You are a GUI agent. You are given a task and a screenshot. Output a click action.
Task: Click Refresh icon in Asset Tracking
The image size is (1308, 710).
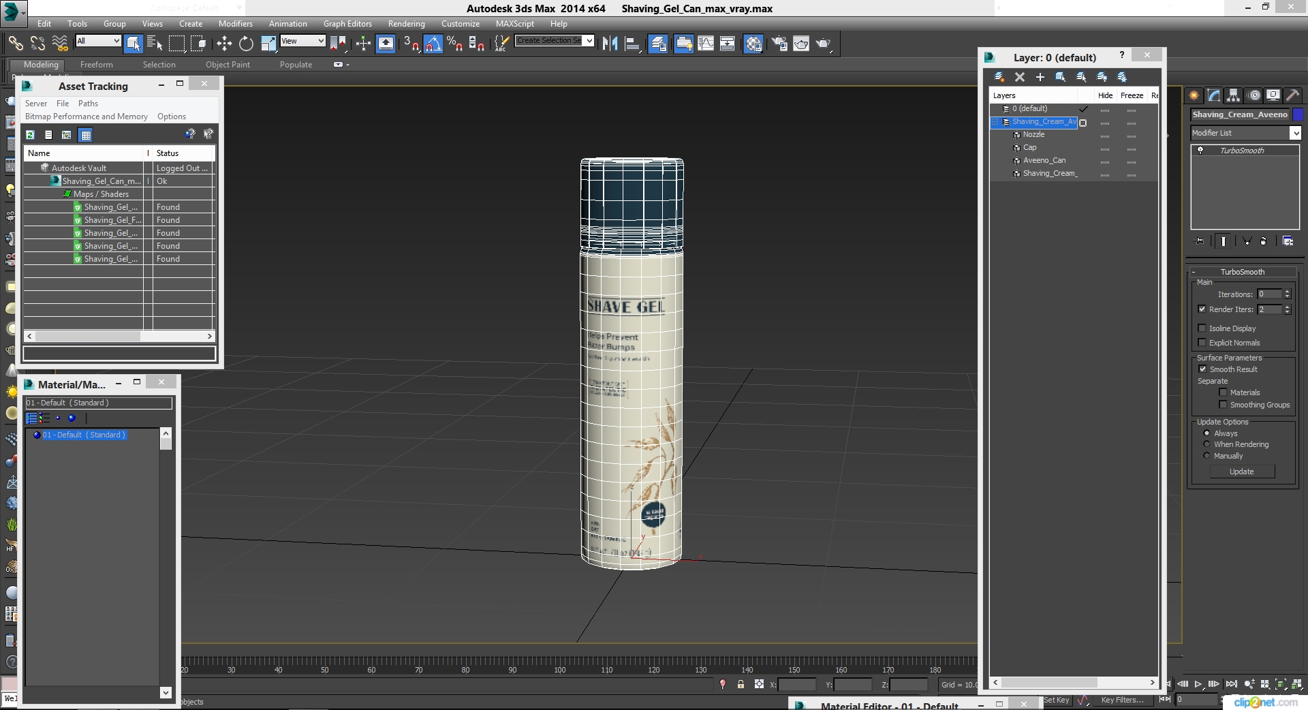(x=30, y=135)
